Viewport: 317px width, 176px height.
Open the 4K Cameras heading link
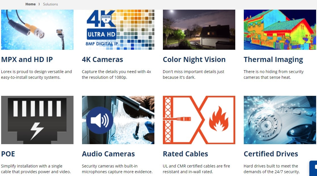tap(102, 59)
